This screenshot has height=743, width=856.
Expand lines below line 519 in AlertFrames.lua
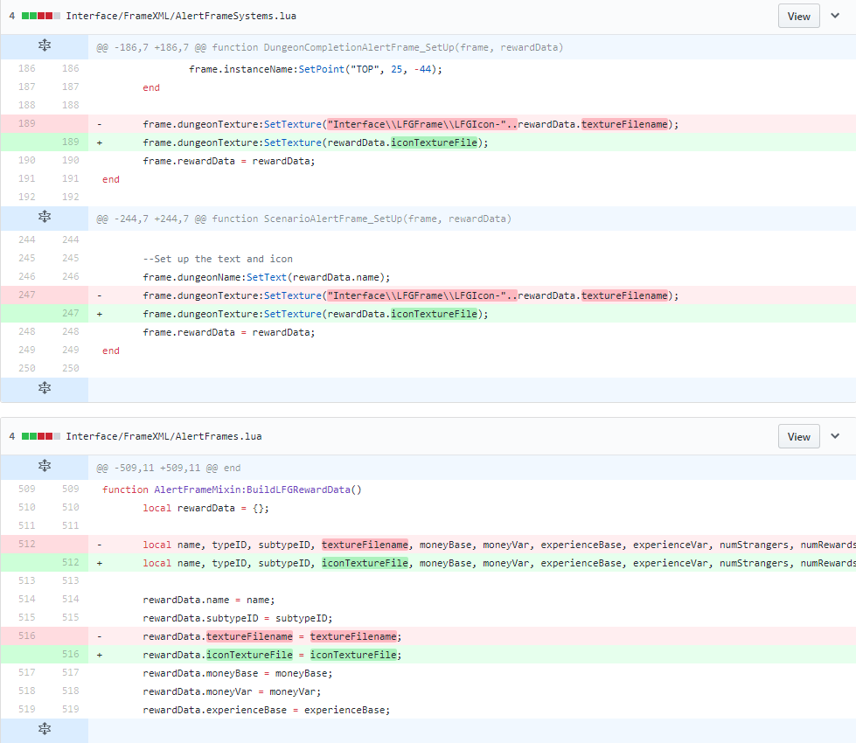[45, 729]
